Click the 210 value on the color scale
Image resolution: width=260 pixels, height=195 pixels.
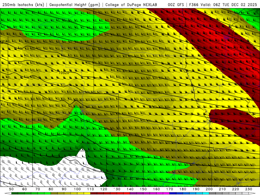click(222, 189)
